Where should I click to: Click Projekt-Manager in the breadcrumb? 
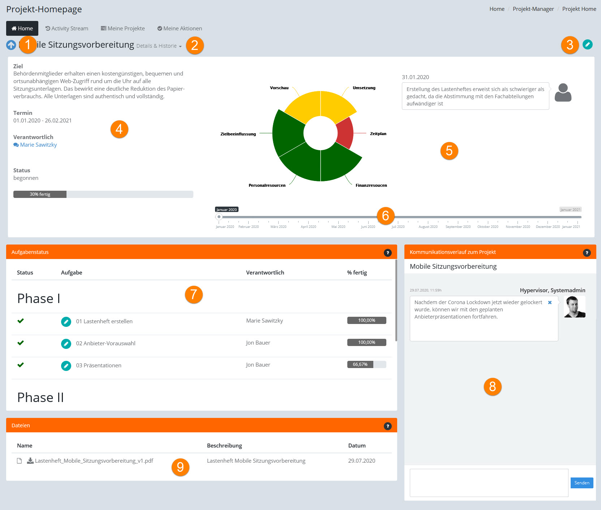(x=533, y=9)
